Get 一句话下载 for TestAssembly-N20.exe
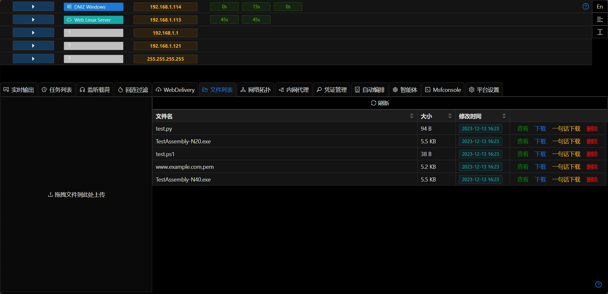The height and width of the screenshot is (294, 608). (566, 141)
